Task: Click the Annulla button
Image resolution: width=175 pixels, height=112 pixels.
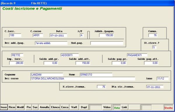Action: [45, 107]
